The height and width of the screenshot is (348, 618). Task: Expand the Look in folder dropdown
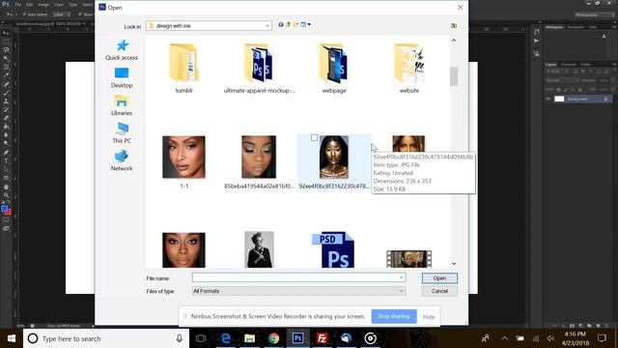coord(267,26)
